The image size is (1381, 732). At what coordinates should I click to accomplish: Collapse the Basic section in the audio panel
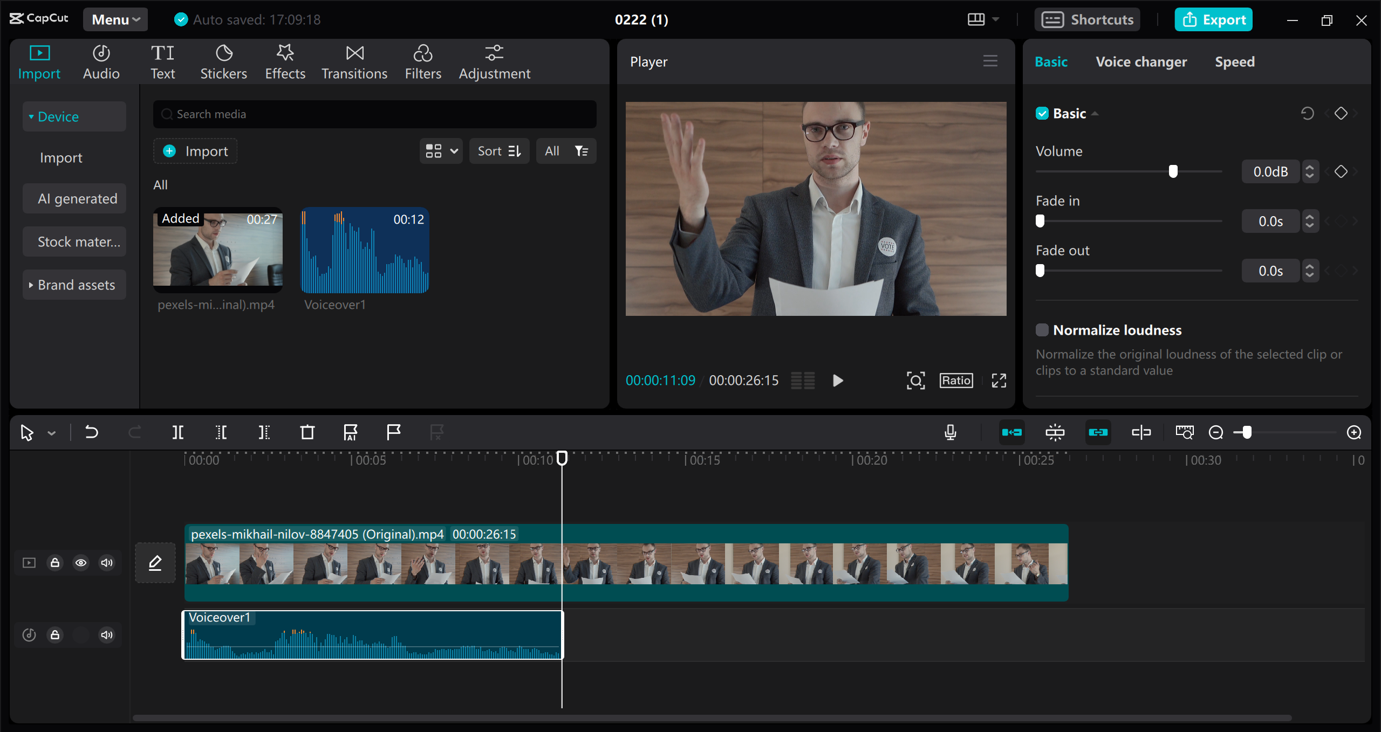[x=1095, y=113]
